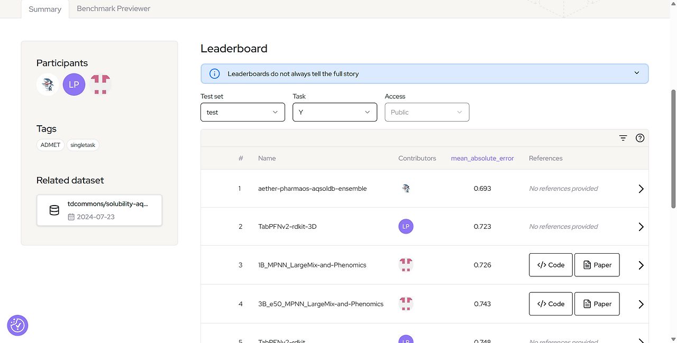Image resolution: width=677 pixels, height=343 pixels.
Task: Click the 0.726 error value
Action: click(482, 265)
